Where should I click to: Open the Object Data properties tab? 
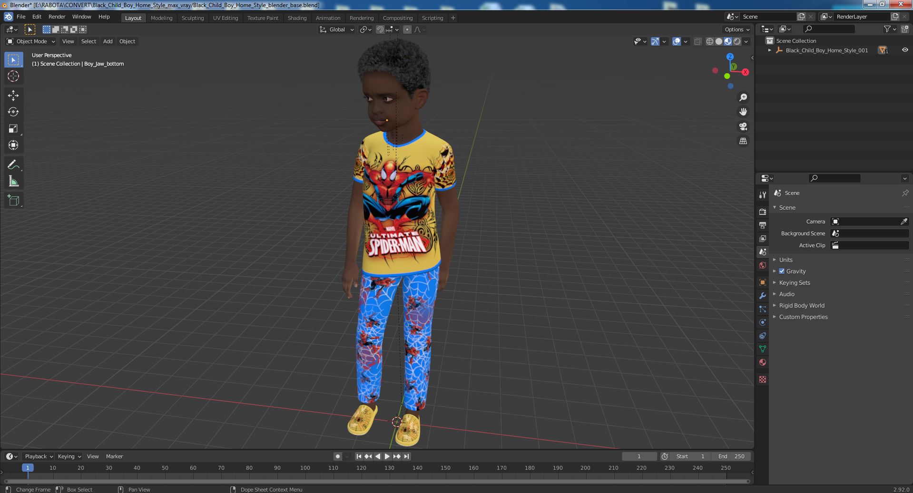763,349
